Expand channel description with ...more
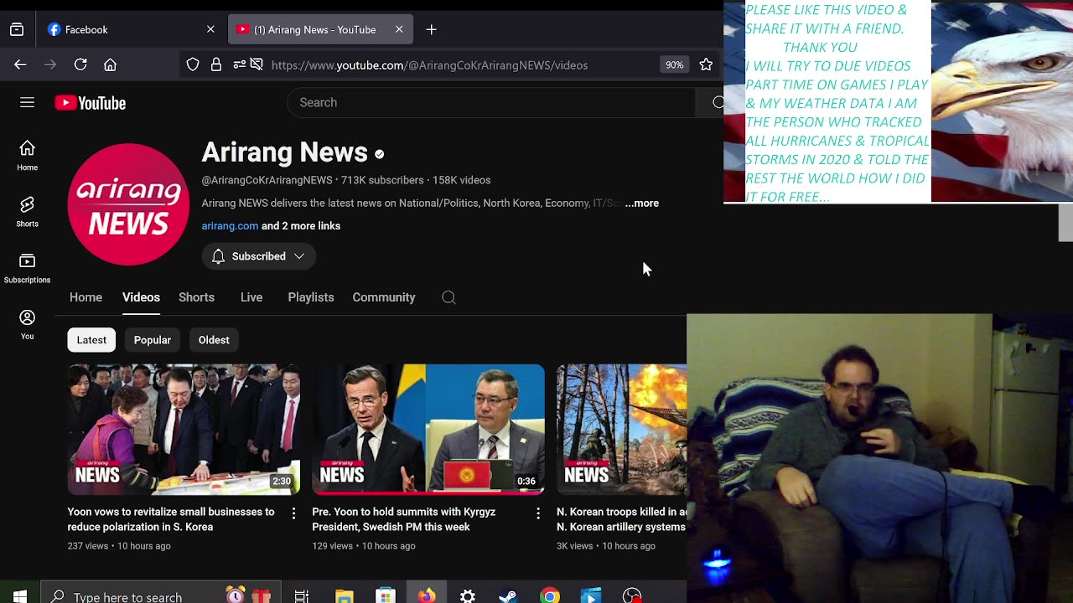Image resolution: width=1073 pixels, height=603 pixels. pos(642,204)
